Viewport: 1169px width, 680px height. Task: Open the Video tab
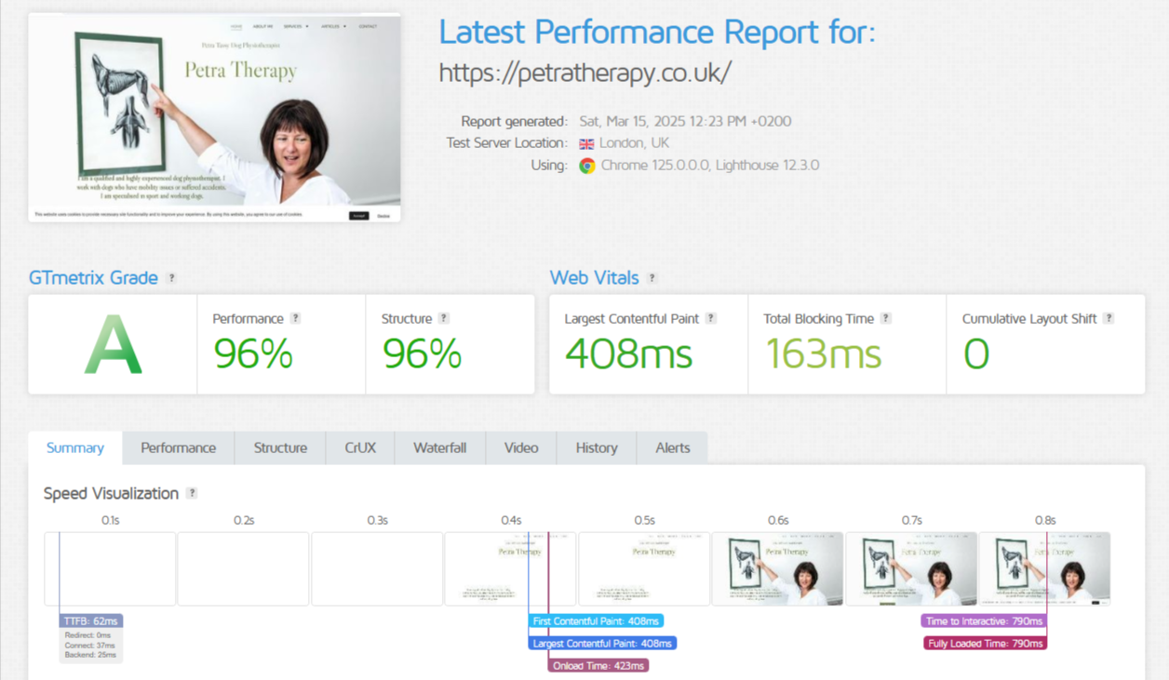pyautogui.click(x=521, y=447)
